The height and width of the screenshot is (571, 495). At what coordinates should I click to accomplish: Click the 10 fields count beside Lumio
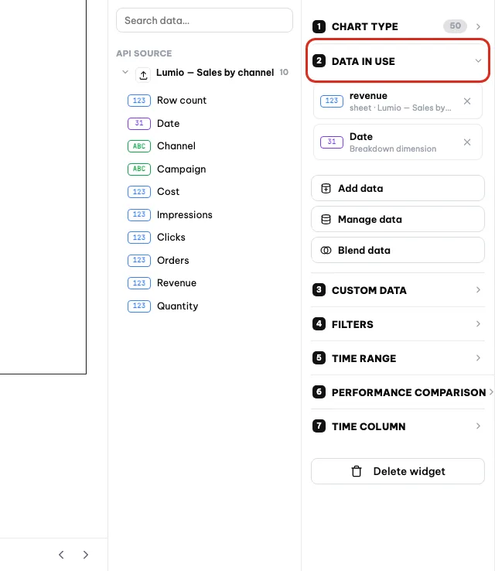284,72
